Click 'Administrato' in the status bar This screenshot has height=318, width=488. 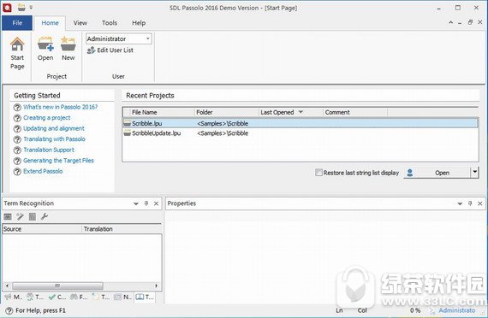pos(457,310)
